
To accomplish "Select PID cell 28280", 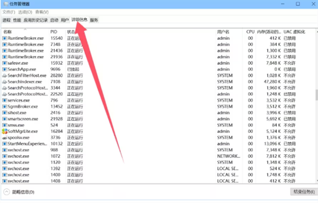I will (x=57, y=76).
